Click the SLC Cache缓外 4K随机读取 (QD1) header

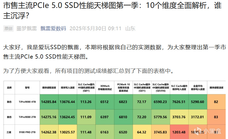(142, 87)
